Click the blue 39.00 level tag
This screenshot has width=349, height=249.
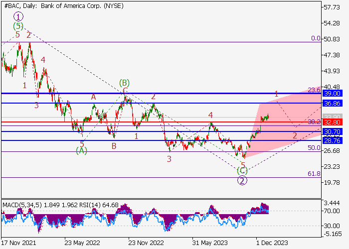click(x=333, y=94)
